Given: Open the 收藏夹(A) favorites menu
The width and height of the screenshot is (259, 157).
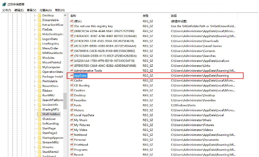Looking at the screenshot, I should [x=45, y=10].
